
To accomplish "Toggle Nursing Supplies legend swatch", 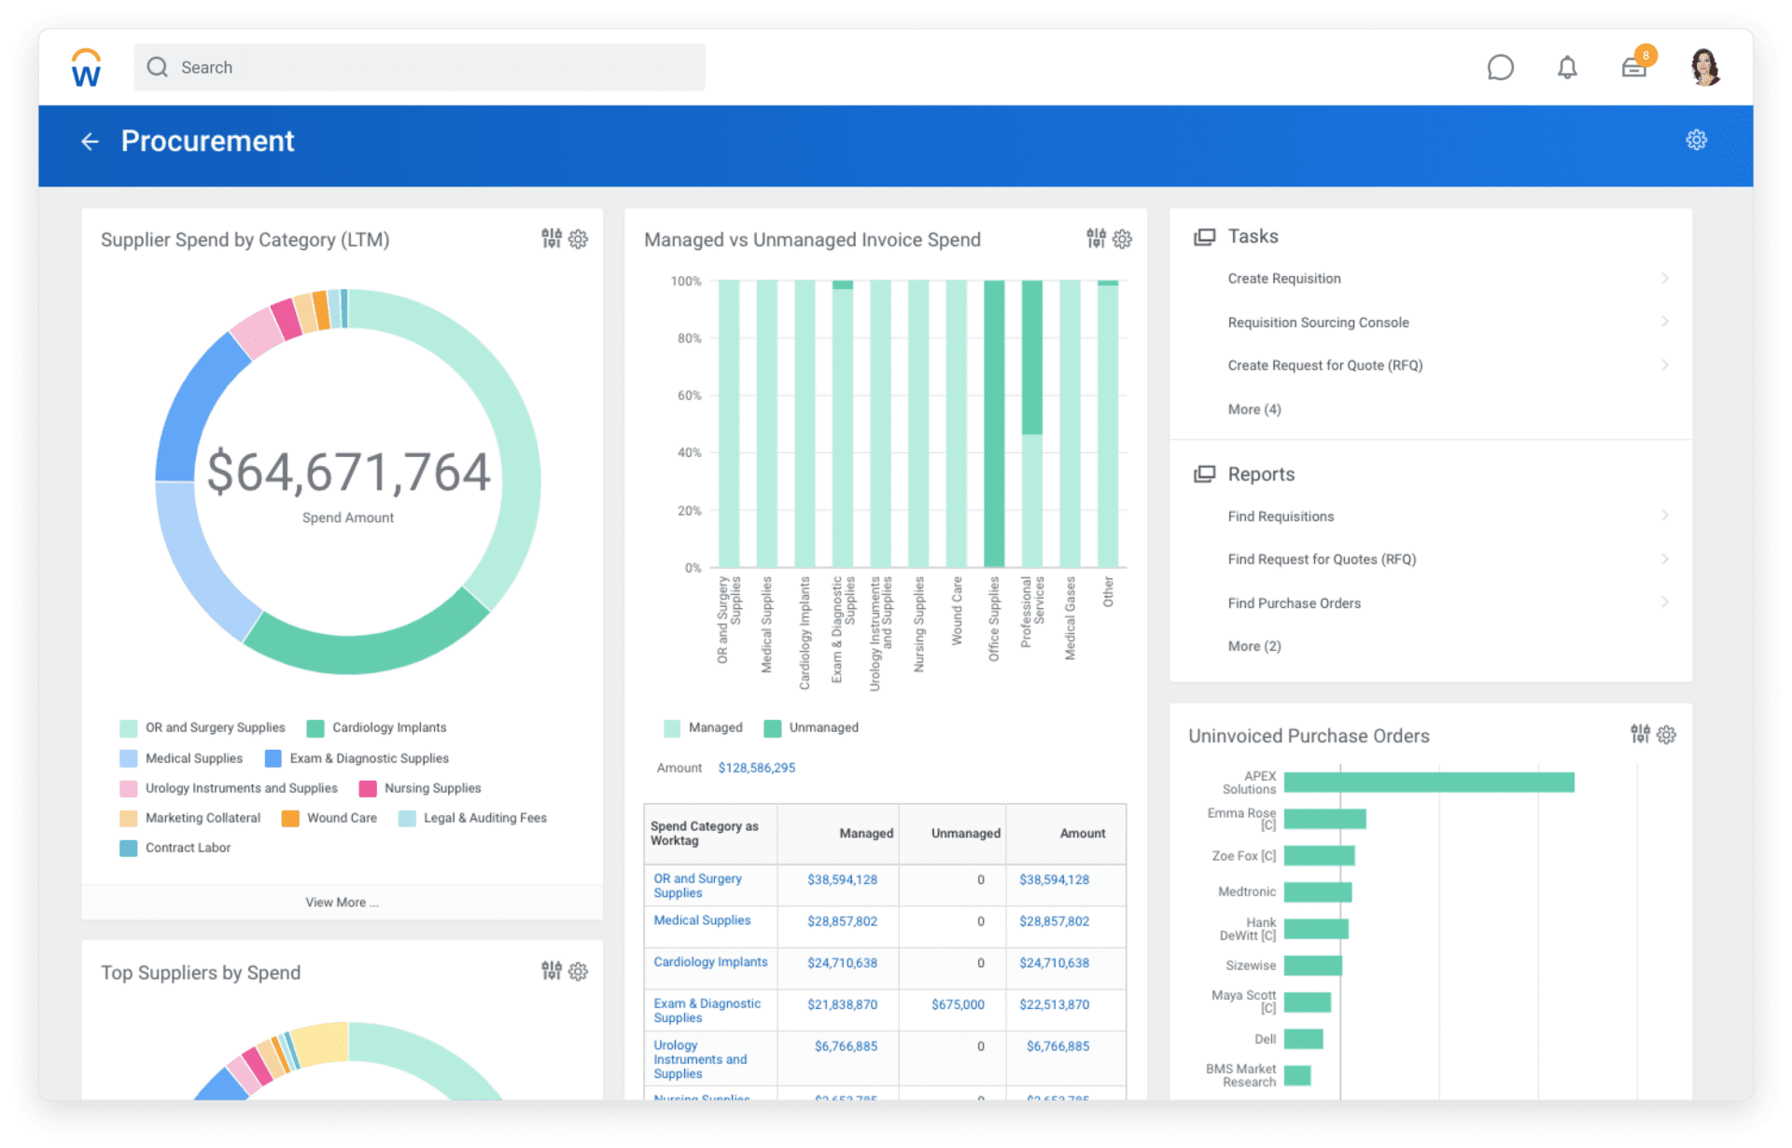I will (x=368, y=788).
